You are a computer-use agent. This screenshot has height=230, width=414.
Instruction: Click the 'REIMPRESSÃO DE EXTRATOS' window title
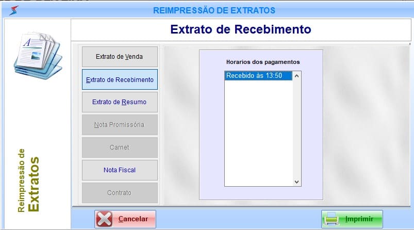tap(214, 10)
